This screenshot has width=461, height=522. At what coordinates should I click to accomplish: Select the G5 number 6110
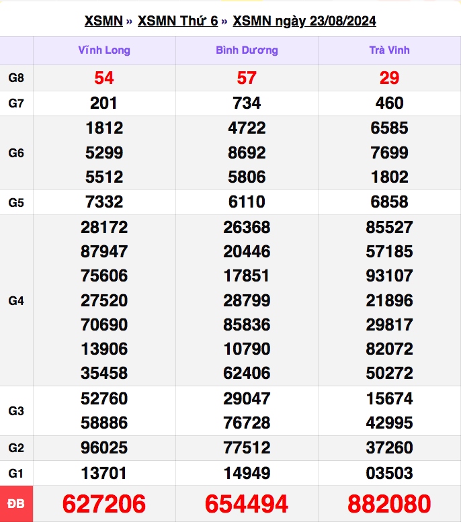pyautogui.click(x=247, y=202)
